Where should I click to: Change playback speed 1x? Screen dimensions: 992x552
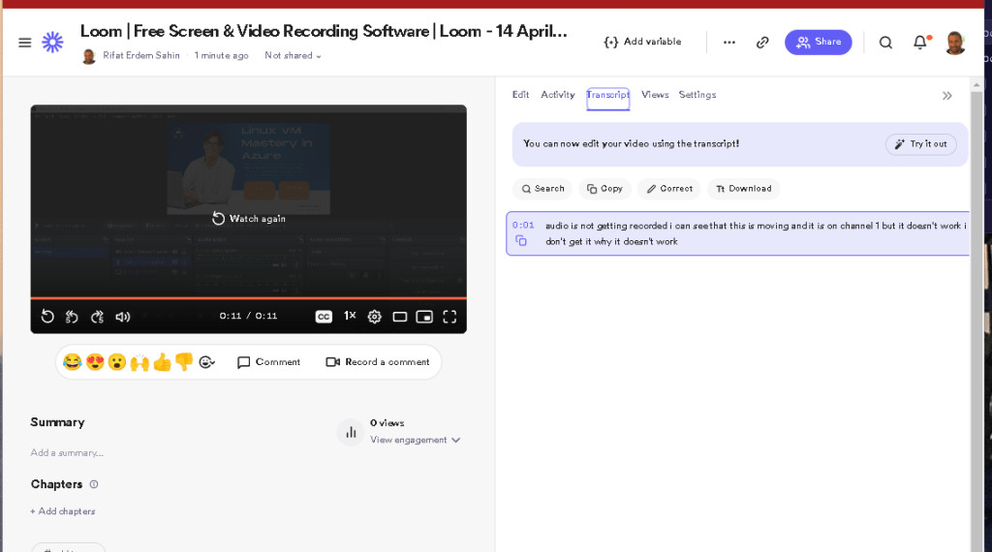coord(350,316)
